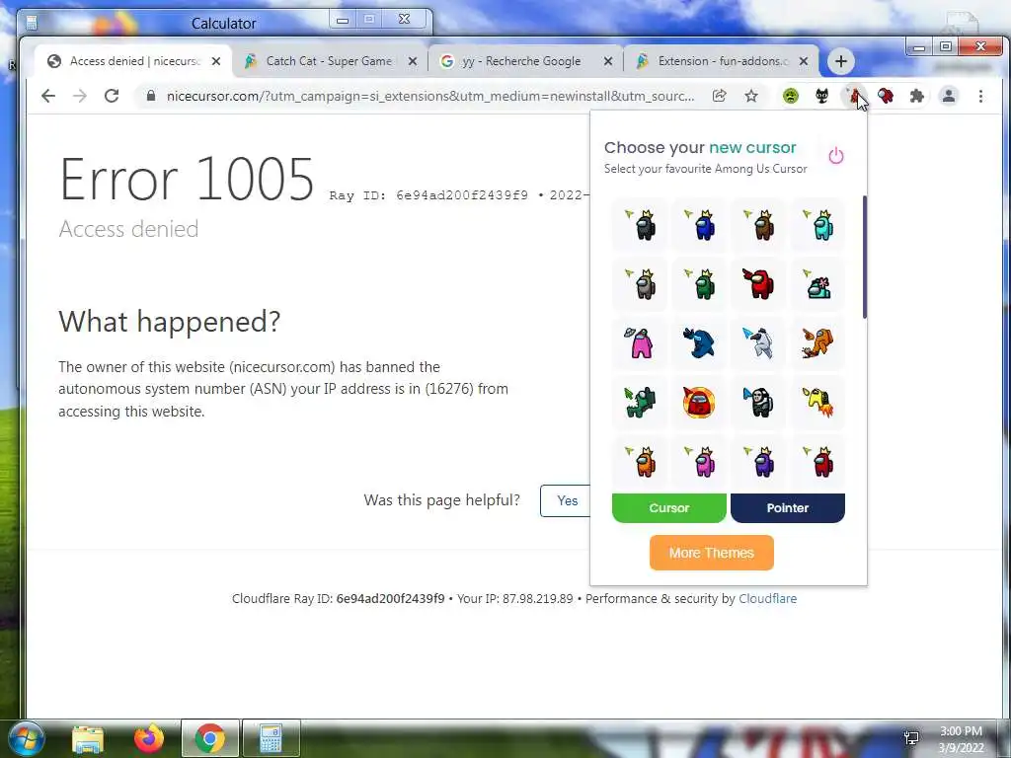Viewport: 1011px width, 758px height.
Task: Click Yes for page helpful
Action: tap(566, 500)
